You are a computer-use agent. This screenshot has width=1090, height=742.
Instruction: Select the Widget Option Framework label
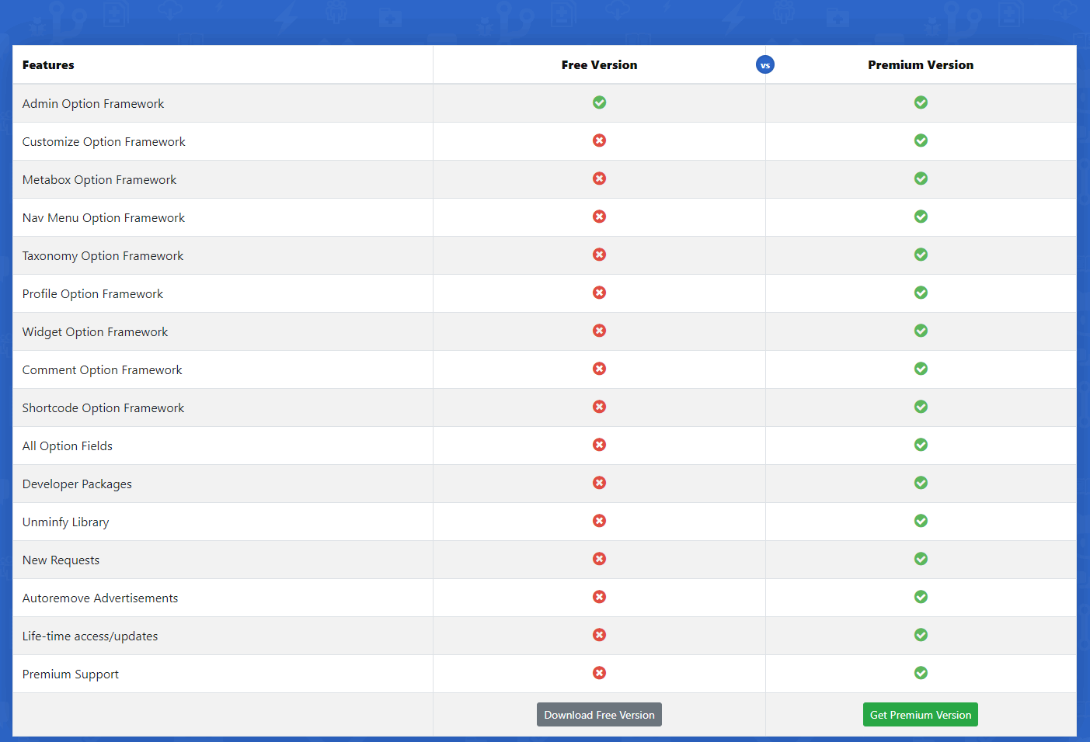[96, 332]
